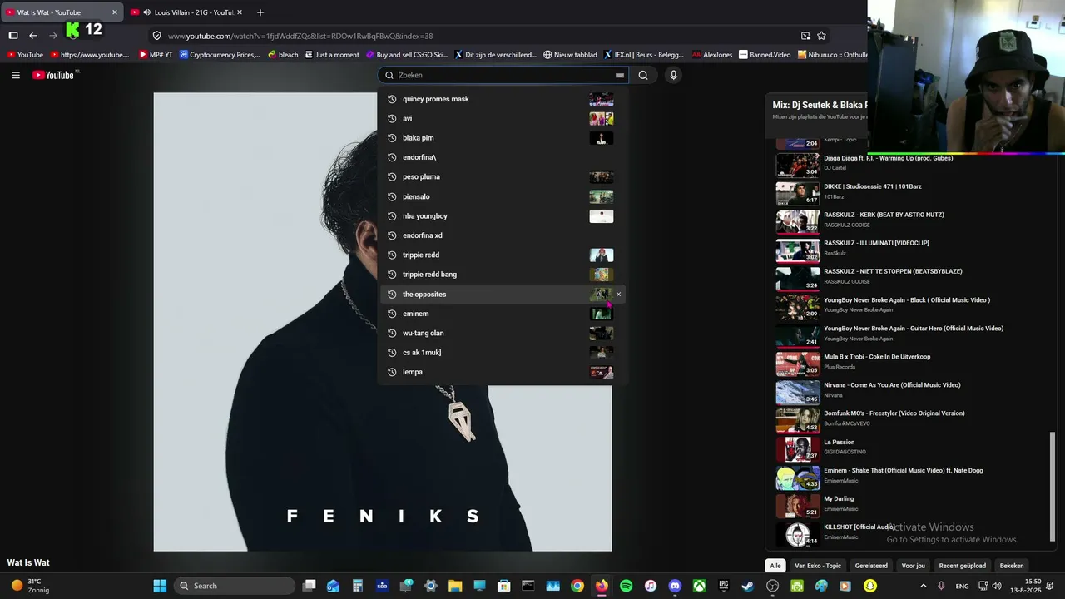Select 'blaka pim' search suggestion
The height and width of the screenshot is (599, 1065).
pos(502,138)
